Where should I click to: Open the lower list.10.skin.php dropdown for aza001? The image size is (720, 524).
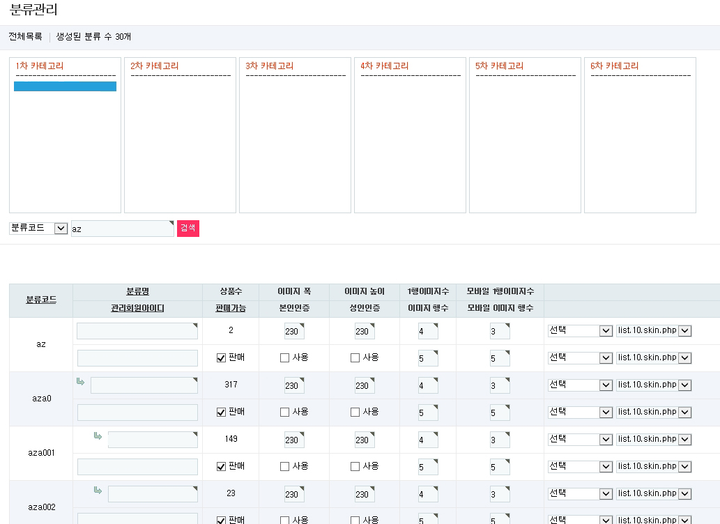[653, 467]
